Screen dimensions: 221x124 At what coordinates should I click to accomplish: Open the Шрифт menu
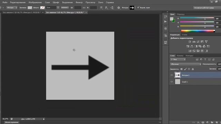56,2
